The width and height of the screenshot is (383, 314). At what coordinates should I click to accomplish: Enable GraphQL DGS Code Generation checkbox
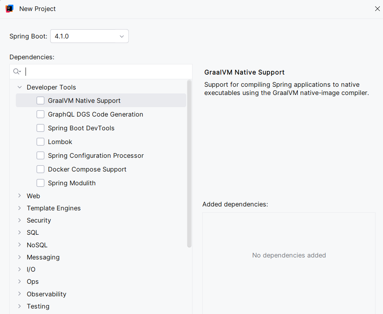point(40,114)
